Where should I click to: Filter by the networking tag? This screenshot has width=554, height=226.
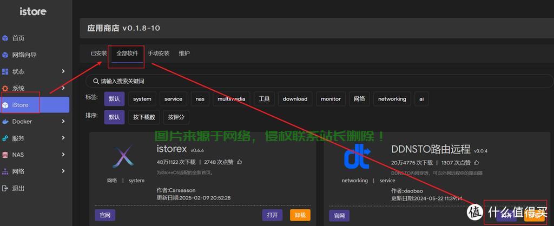(392, 99)
